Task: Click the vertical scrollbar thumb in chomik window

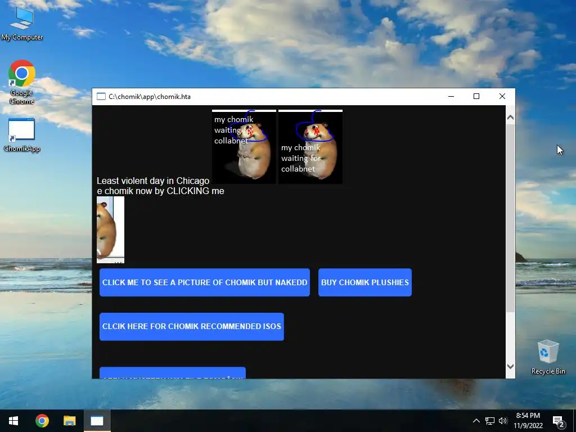Action: pyautogui.click(x=510, y=219)
